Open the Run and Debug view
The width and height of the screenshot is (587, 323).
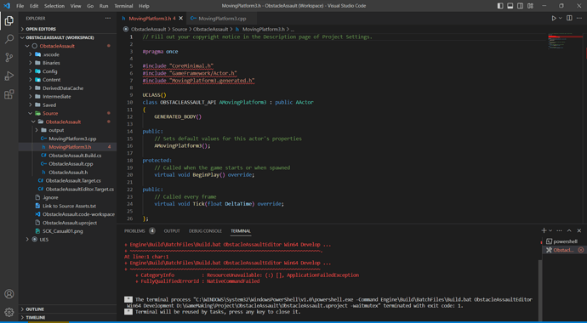(9, 76)
